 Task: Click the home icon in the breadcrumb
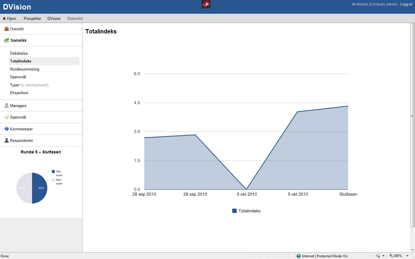point(4,18)
